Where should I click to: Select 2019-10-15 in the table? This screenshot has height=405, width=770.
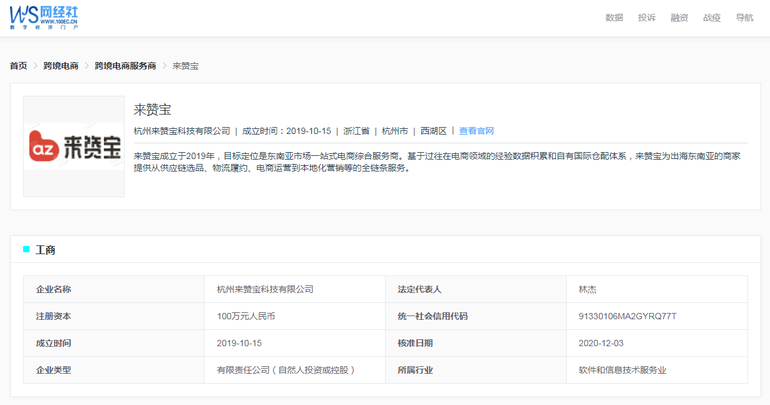coord(239,343)
